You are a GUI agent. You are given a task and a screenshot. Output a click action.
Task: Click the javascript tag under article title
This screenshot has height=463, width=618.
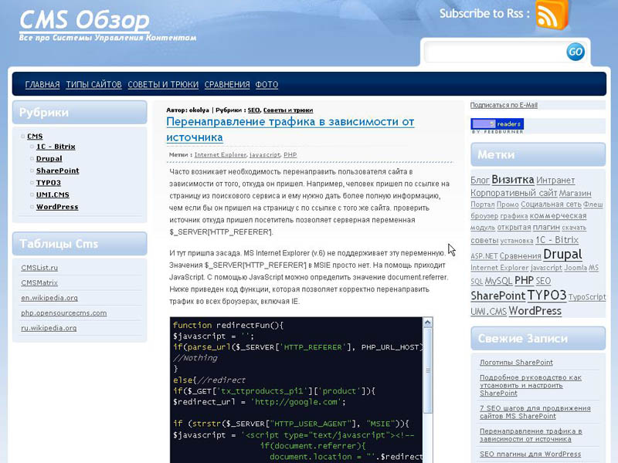[265, 155]
